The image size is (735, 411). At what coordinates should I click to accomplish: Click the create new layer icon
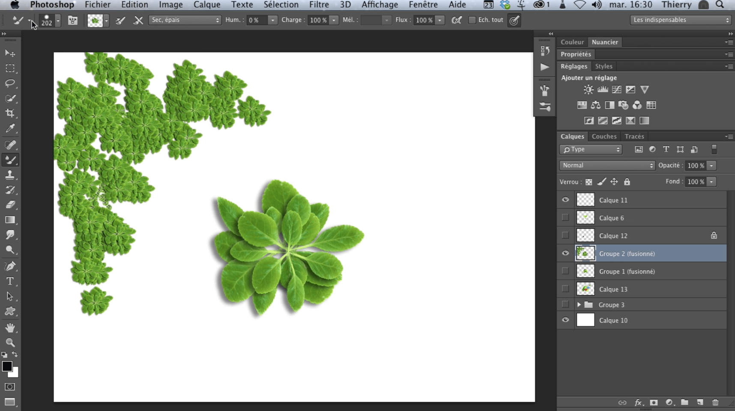[700, 402]
